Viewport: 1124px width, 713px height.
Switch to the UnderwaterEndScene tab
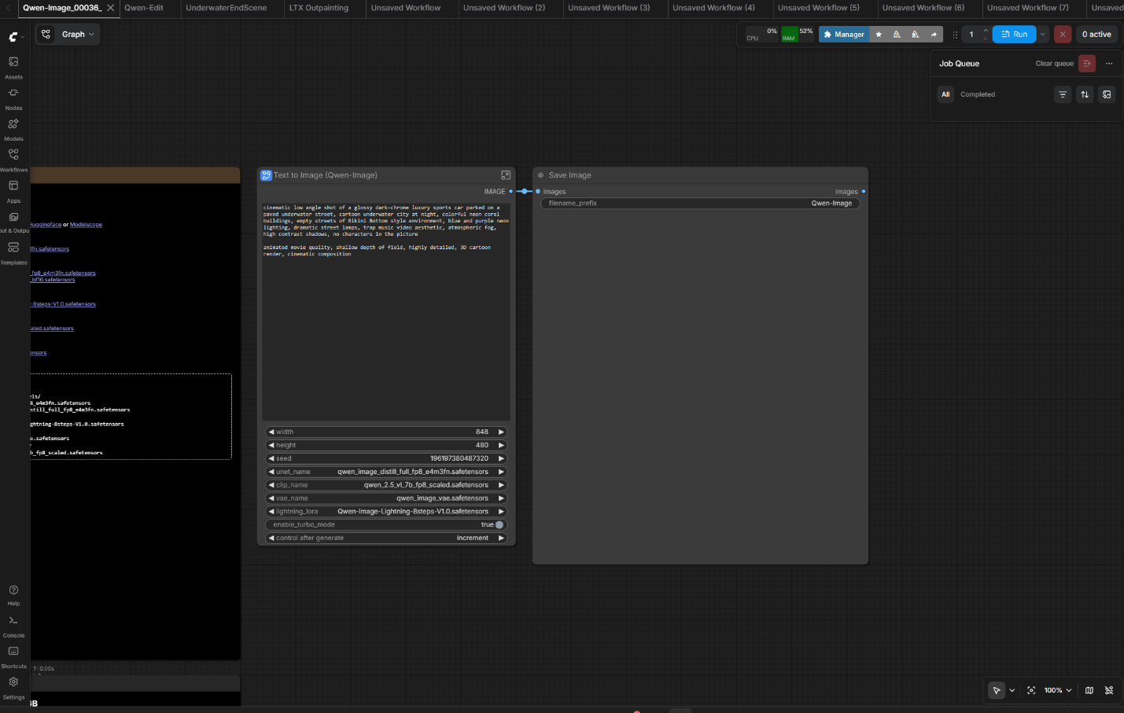[x=226, y=8]
